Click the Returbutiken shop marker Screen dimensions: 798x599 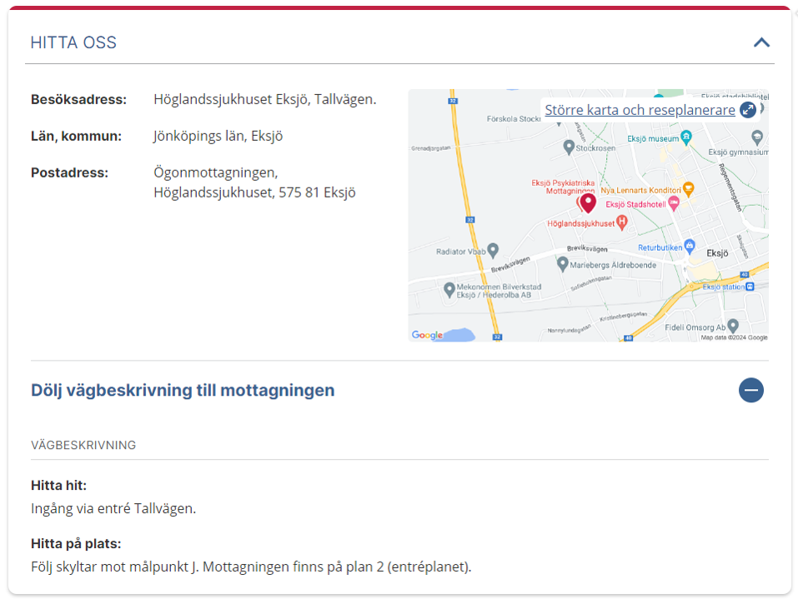[689, 247]
